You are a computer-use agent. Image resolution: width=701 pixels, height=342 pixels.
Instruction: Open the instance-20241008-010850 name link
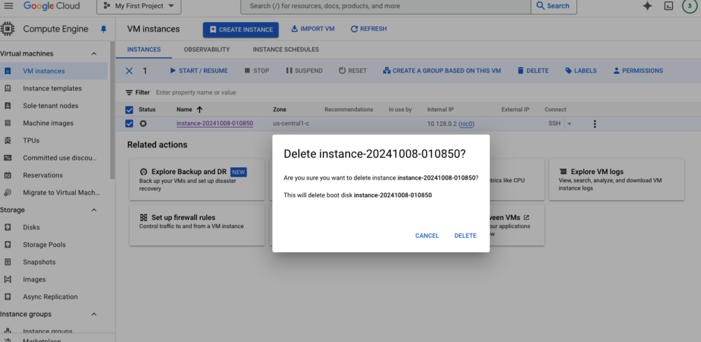point(214,123)
